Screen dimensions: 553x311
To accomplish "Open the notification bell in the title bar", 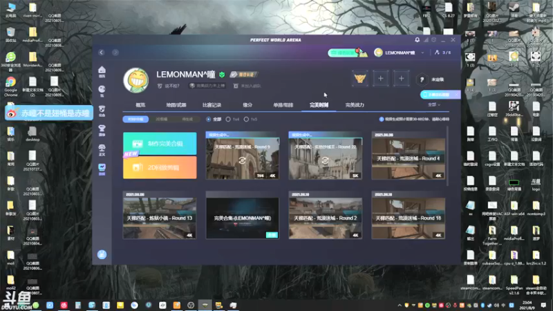I will pyautogui.click(x=418, y=40).
